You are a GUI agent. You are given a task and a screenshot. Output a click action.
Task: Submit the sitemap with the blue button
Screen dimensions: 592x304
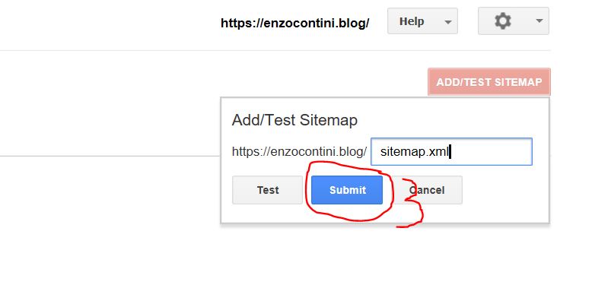coord(347,190)
